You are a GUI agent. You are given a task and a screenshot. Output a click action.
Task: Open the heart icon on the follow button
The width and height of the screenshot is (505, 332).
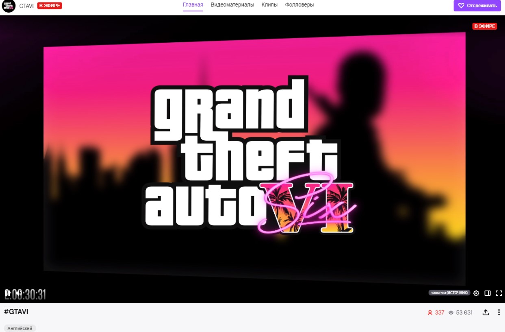pos(460,6)
